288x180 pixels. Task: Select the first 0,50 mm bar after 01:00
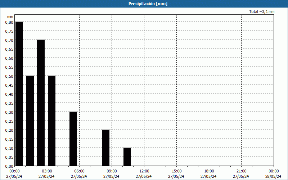30,121
